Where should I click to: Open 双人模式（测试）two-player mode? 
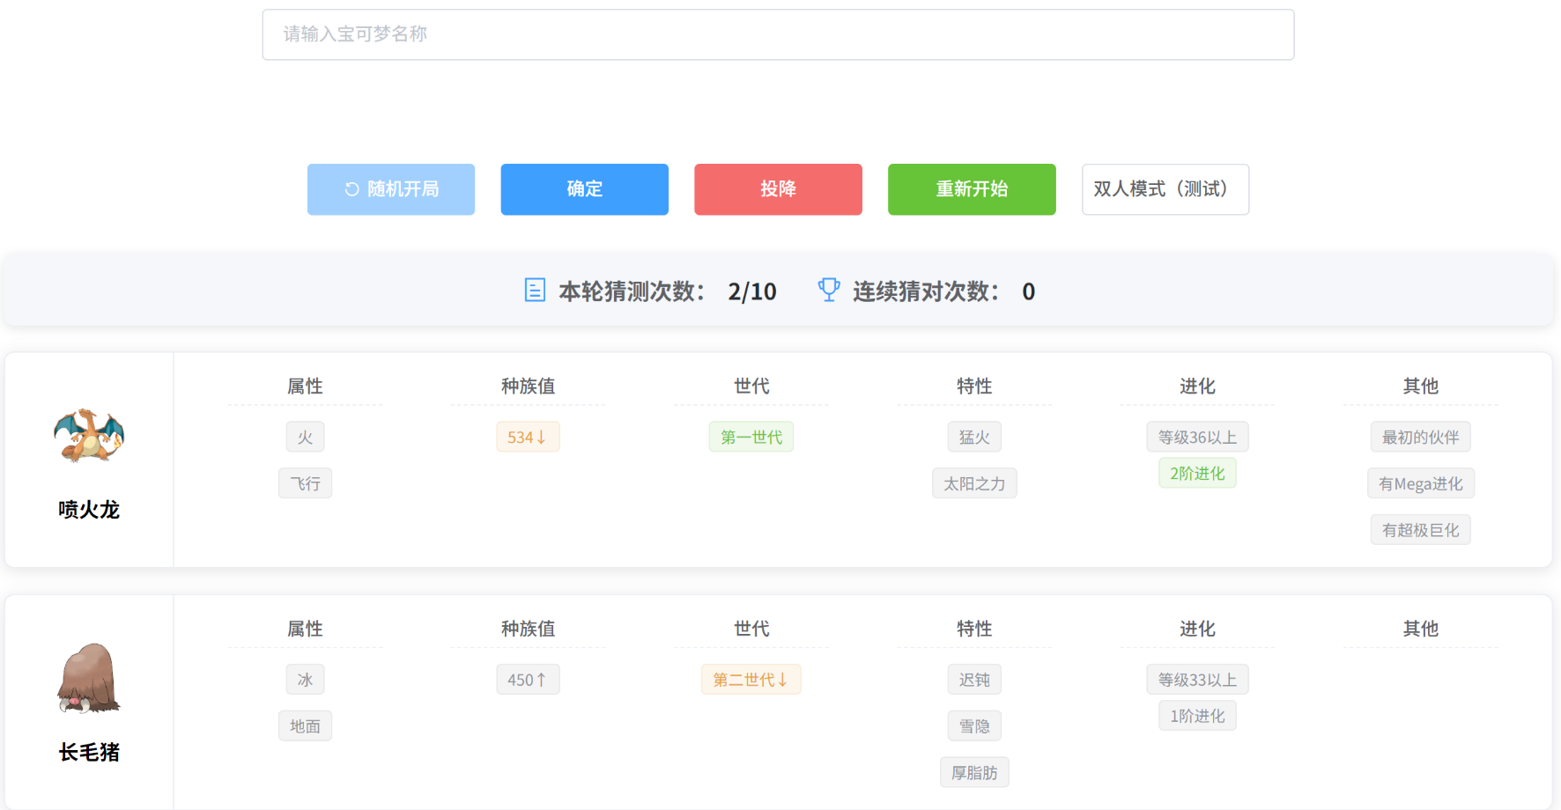pyautogui.click(x=1165, y=189)
